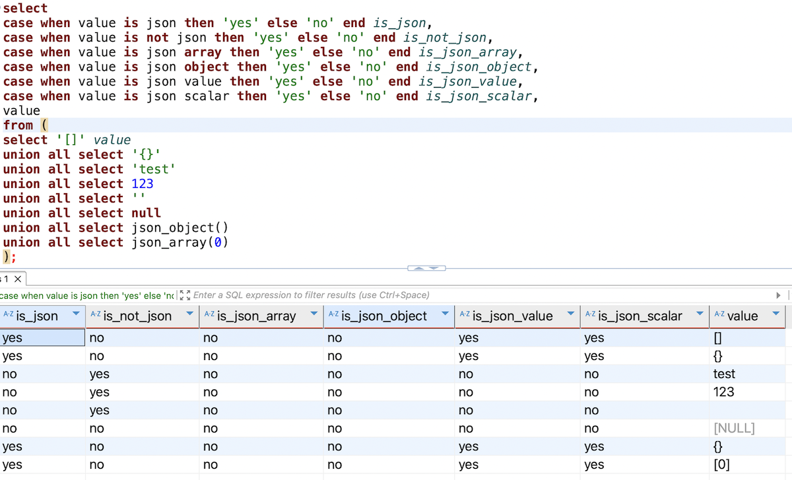Image resolution: width=792 pixels, height=480 pixels.
Task: Click the A-Z type icon of is_json_value column
Action: tap(465, 315)
